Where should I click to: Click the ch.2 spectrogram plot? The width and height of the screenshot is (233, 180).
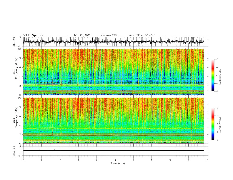point(114,121)
